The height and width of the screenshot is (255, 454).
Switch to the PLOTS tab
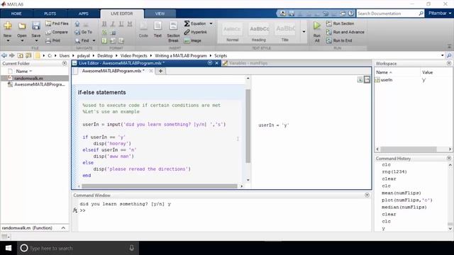pos(50,13)
